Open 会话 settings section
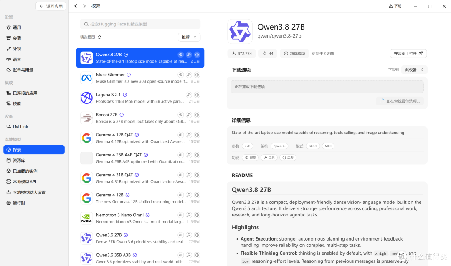This screenshot has width=451, height=266. click(34, 38)
